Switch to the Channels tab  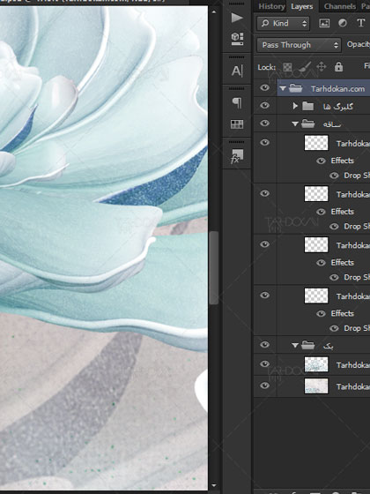coord(340,6)
